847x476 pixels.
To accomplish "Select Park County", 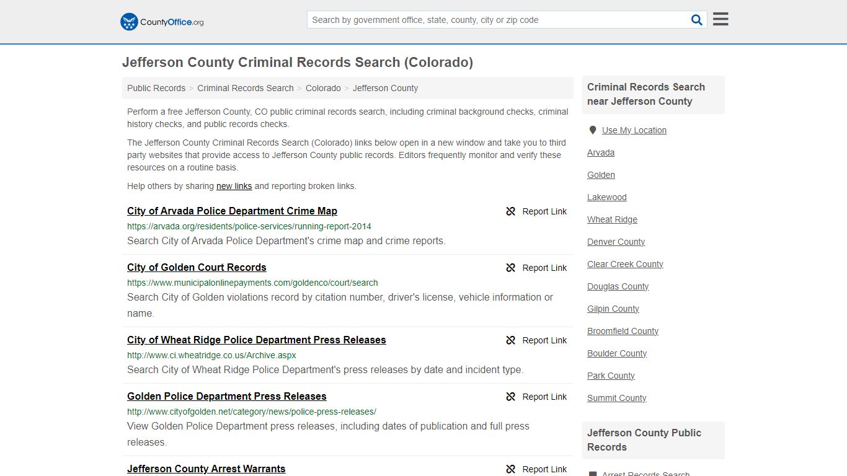I will click(611, 376).
